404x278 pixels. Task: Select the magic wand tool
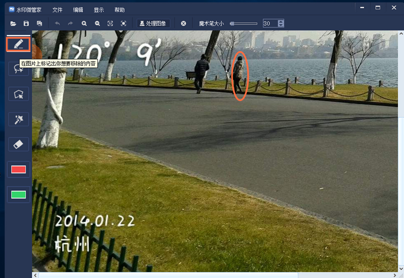pyautogui.click(x=19, y=119)
